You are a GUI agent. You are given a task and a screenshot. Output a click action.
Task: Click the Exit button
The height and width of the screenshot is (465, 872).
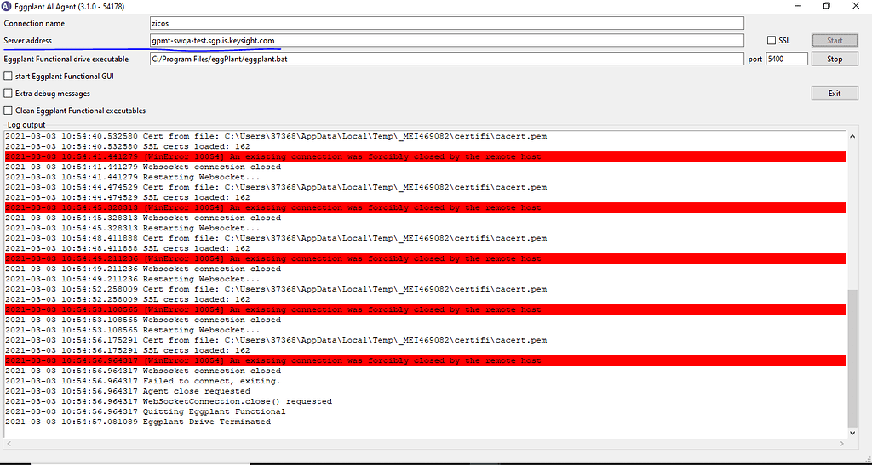[834, 94]
